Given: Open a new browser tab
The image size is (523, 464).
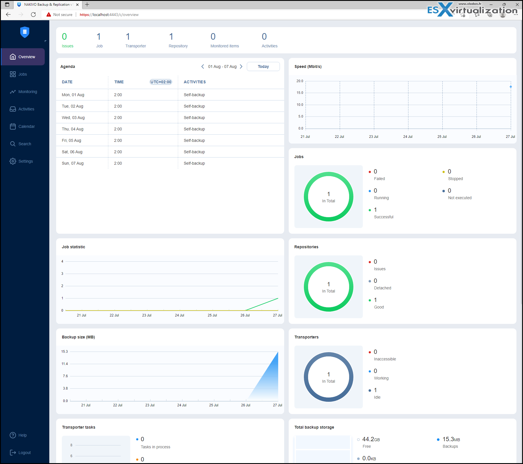Looking at the screenshot, I should click(87, 5).
